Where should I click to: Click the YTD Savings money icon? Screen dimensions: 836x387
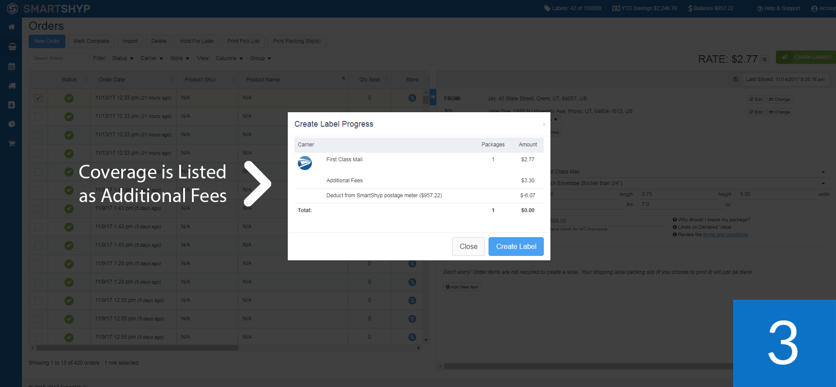(616, 8)
